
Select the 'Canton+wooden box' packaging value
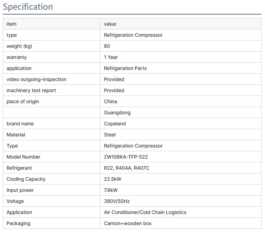(x=128, y=223)
